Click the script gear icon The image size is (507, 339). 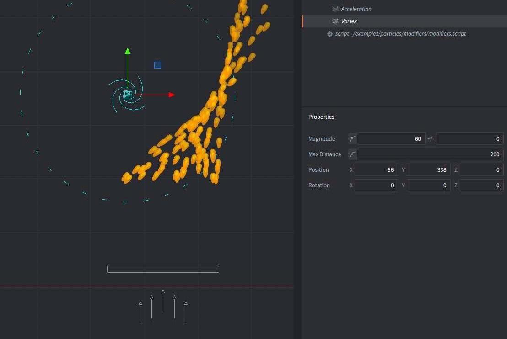click(x=329, y=33)
